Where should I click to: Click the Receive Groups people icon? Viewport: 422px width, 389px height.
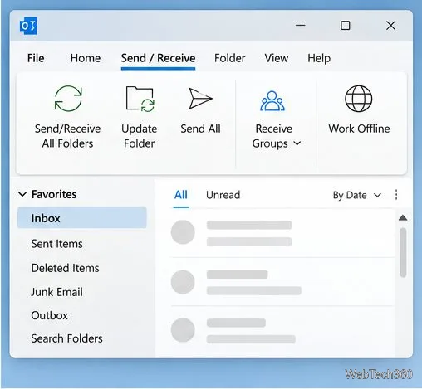[x=272, y=101]
